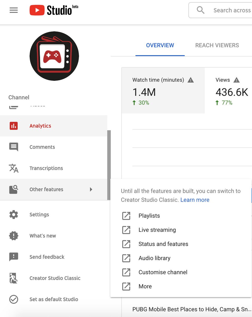Image resolution: width=252 pixels, height=317 pixels.
Task: Click the Playlists external link icon
Action: click(126, 216)
